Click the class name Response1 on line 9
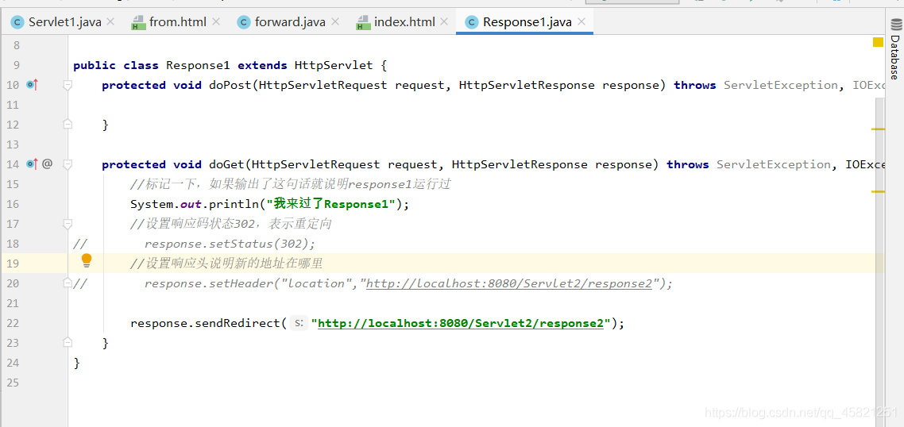The image size is (904, 427). pos(199,65)
